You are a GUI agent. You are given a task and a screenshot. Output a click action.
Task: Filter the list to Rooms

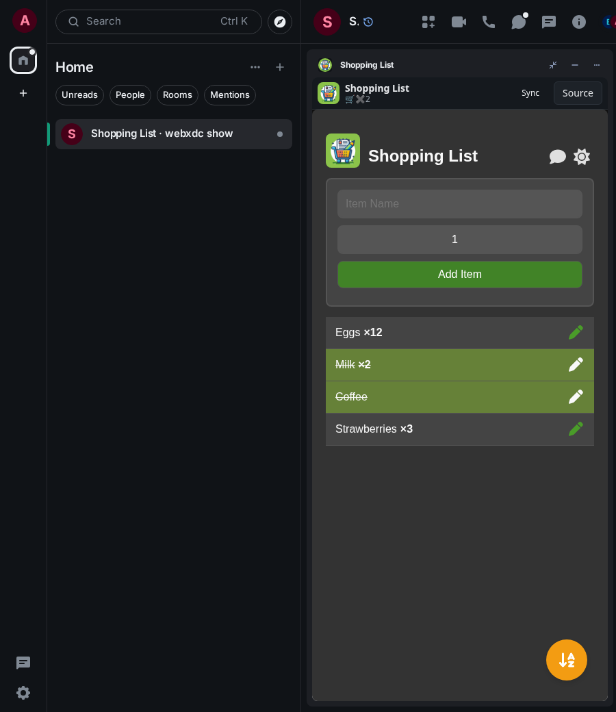click(177, 95)
